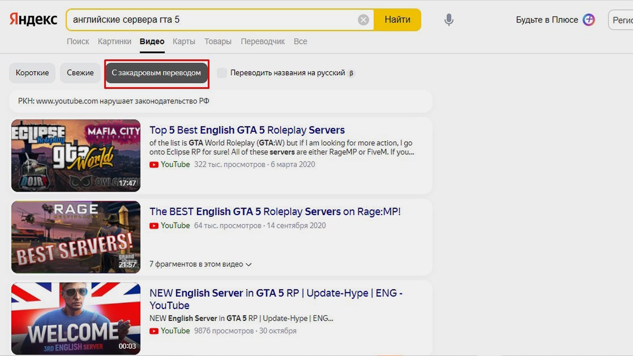Open YouTube source icon for Rage:MP video

click(154, 226)
